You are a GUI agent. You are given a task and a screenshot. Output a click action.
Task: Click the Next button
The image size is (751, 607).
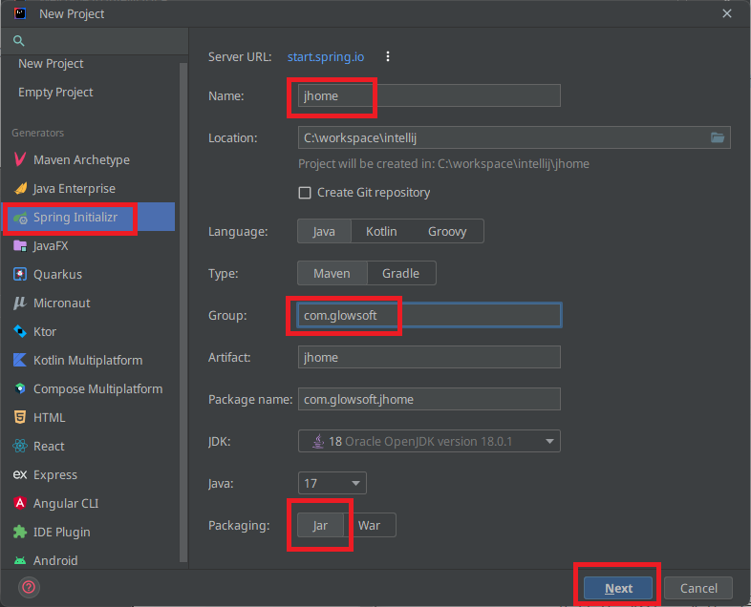coord(618,588)
